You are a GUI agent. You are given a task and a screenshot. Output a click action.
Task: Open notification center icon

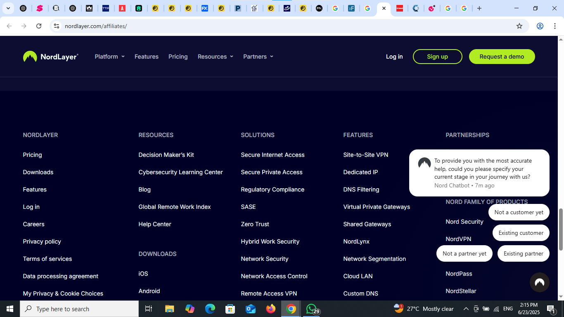click(x=551, y=309)
